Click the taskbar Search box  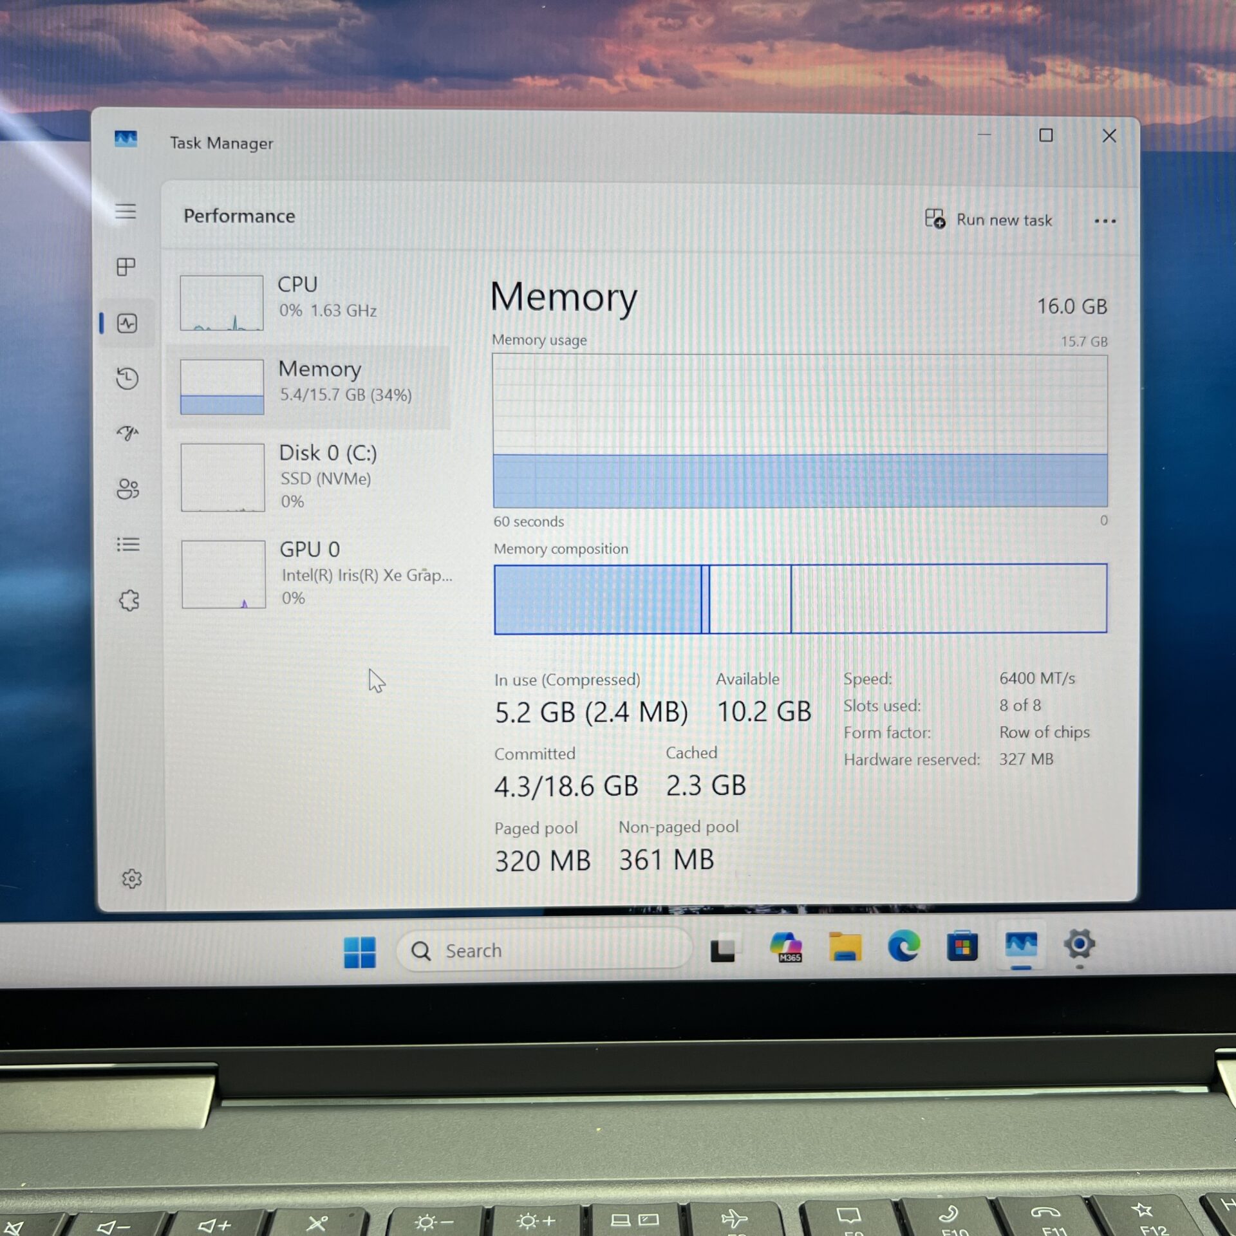point(544,950)
